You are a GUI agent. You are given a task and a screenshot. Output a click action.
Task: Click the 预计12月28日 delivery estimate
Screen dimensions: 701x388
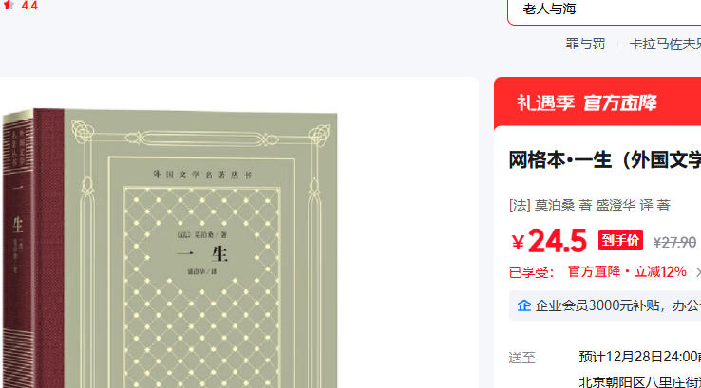640,357
